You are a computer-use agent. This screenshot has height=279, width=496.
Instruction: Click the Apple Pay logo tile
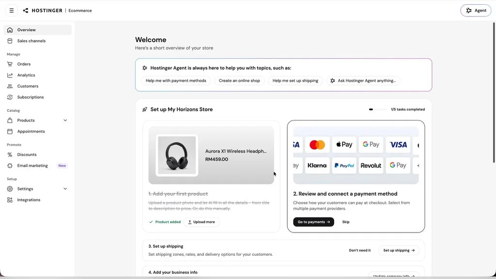coord(344,144)
